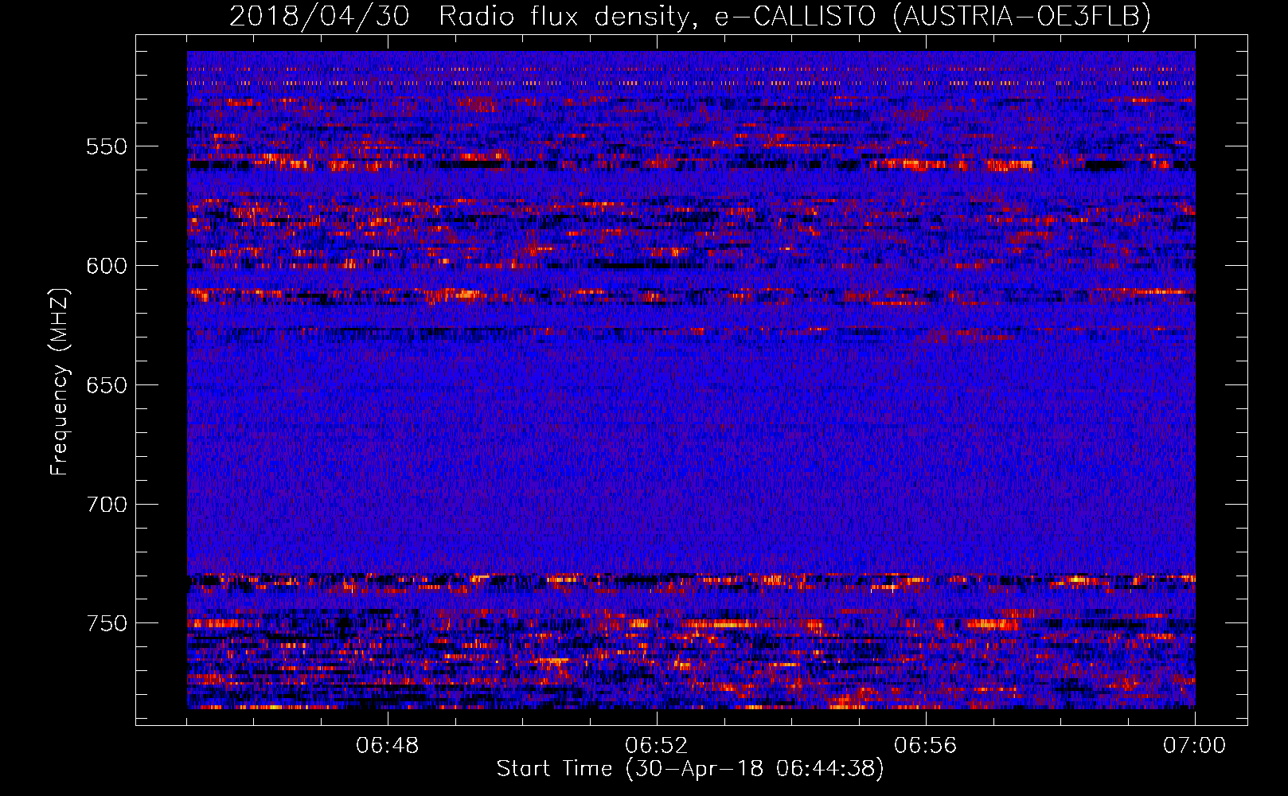Click the 06:52 time tick label
Viewport: 1288px width, 796px height.
point(657,746)
